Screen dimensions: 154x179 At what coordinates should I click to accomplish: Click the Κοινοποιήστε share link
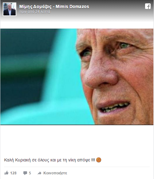pyautogui.click(x=55, y=173)
